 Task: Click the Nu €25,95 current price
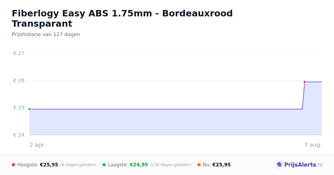click(222, 165)
